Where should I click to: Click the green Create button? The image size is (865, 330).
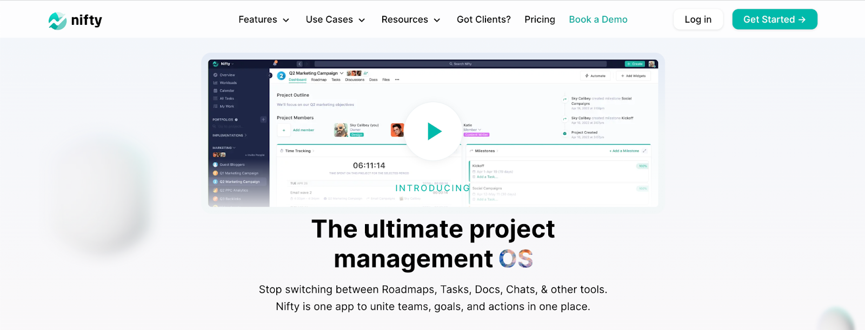635,64
